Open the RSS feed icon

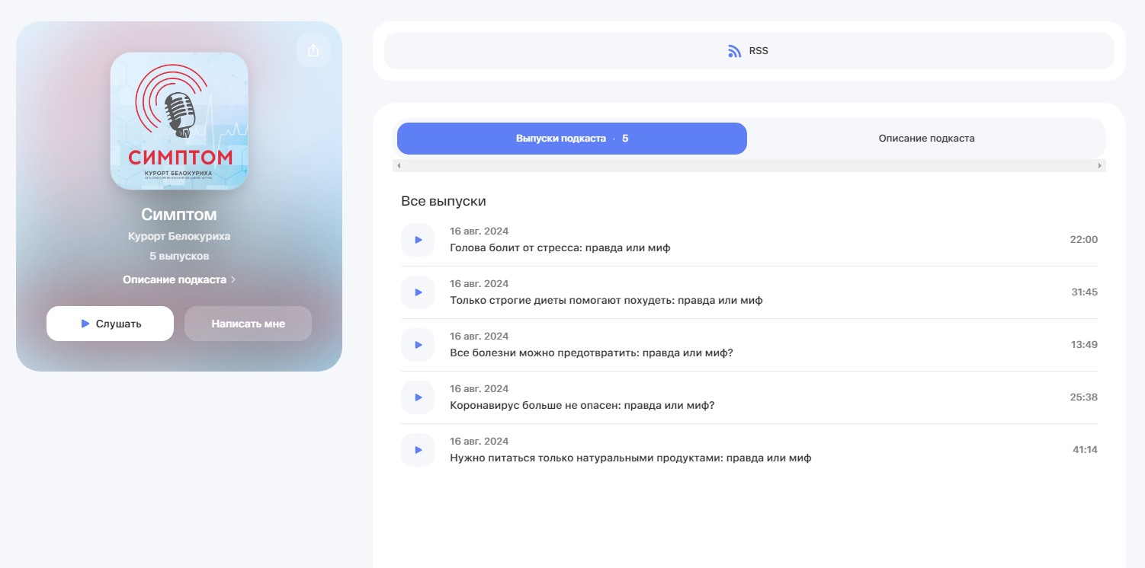pos(735,51)
